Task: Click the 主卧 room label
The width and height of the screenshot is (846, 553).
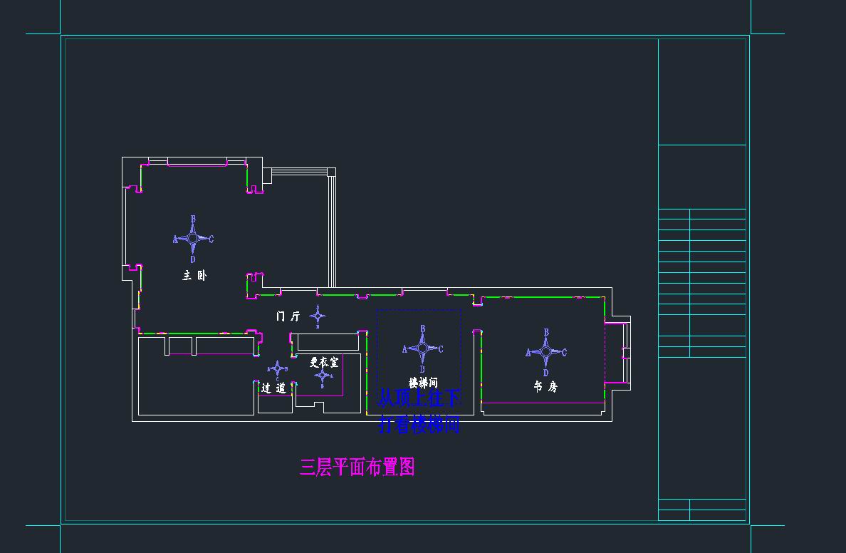Action: (194, 276)
